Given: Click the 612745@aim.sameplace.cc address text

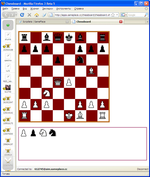Looking at the screenshot, I should coord(51,169).
